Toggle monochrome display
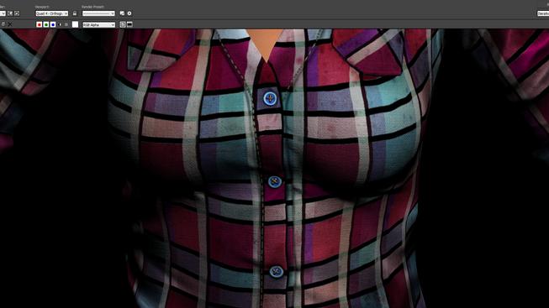Image resolution: width=549 pixels, height=308 pixels. pos(66,24)
